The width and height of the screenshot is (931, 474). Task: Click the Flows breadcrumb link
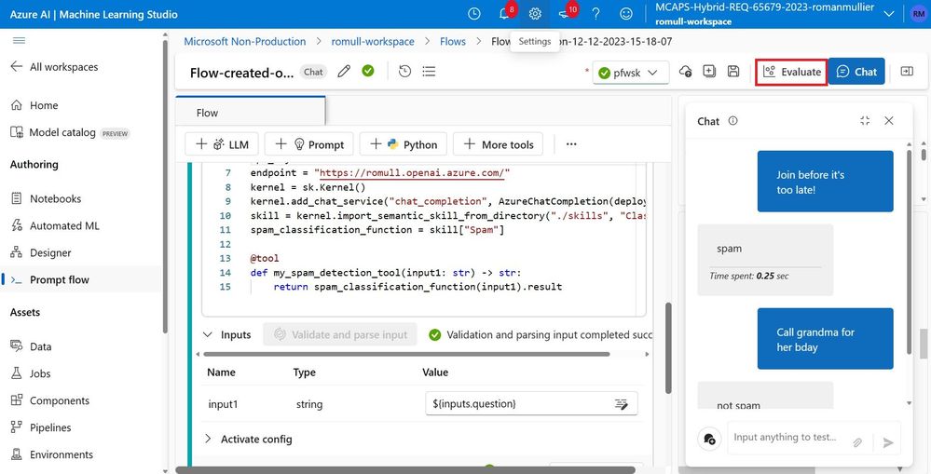tap(452, 42)
